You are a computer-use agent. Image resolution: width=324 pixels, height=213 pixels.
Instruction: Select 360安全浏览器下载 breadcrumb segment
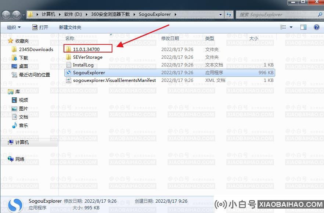tap(110, 14)
